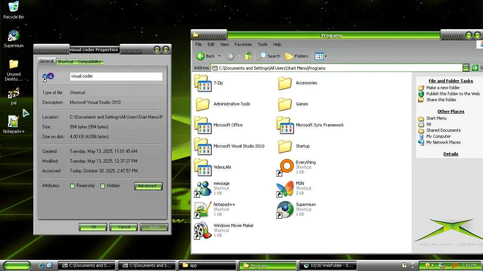Select the VideoLAN folder
This screenshot has width=483, height=271.
212,167
